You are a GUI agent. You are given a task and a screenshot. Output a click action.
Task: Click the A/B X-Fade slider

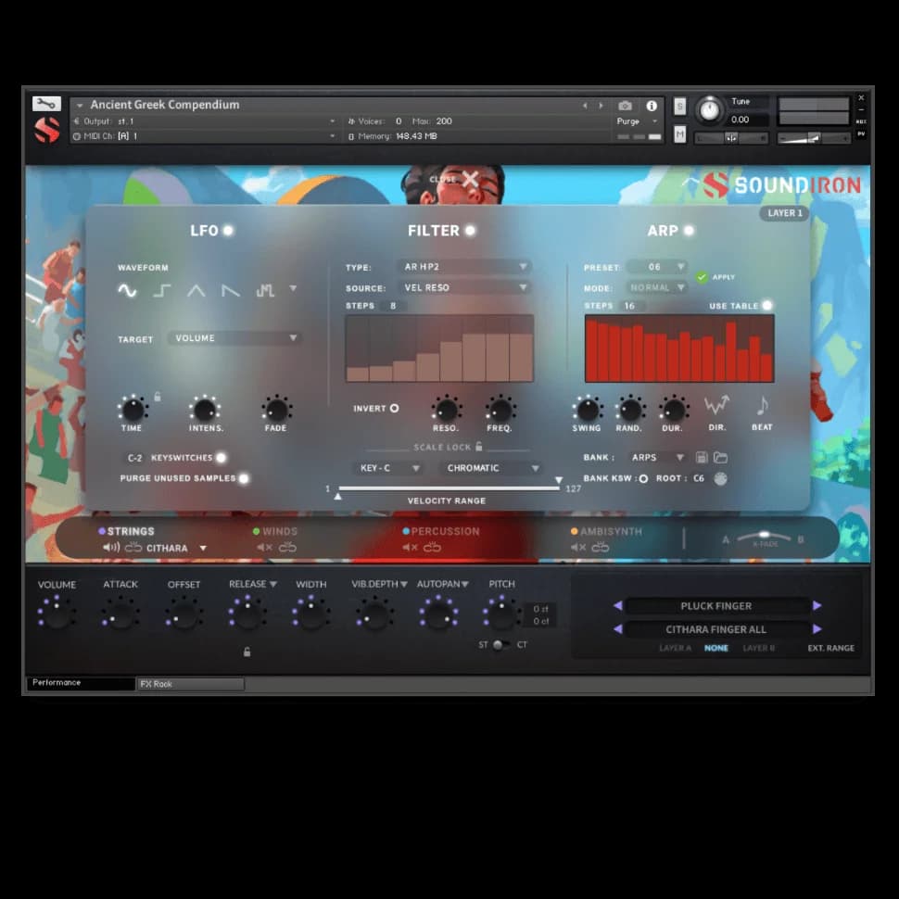(x=763, y=537)
